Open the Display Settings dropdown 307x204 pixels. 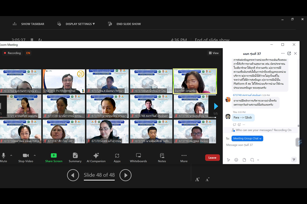tap(80, 24)
